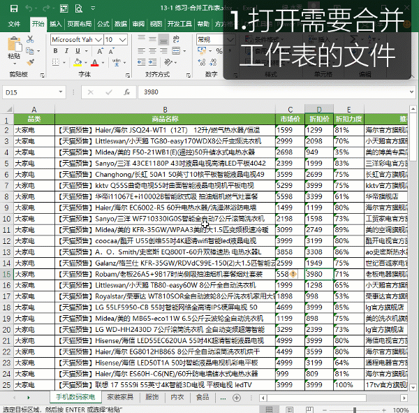The width and height of the screenshot is (419, 413).
Task: Open the number format 常规 dropdown
Action: point(230,40)
